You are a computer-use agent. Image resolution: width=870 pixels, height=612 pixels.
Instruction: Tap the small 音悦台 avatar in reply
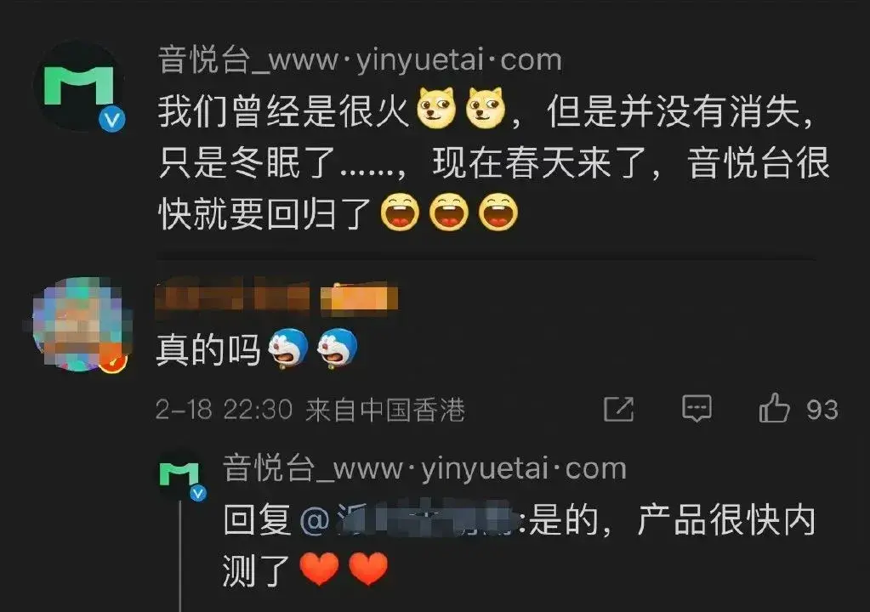[179, 477]
